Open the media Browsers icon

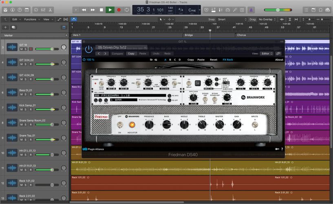(x=328, y=10)
